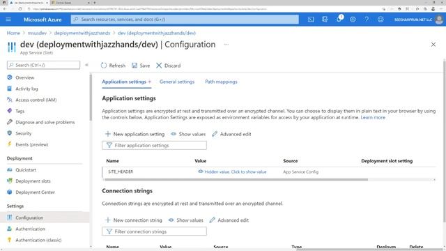Save the configuration changes
Image resolution: width=446 pixels, height=251 pixels.
coord(141,66)
